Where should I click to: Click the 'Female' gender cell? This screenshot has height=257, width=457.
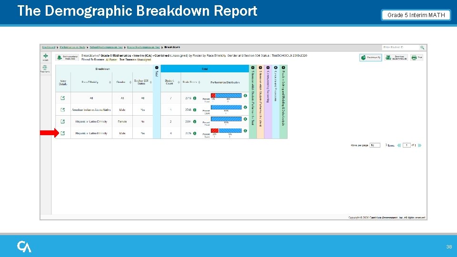[122, 121]
